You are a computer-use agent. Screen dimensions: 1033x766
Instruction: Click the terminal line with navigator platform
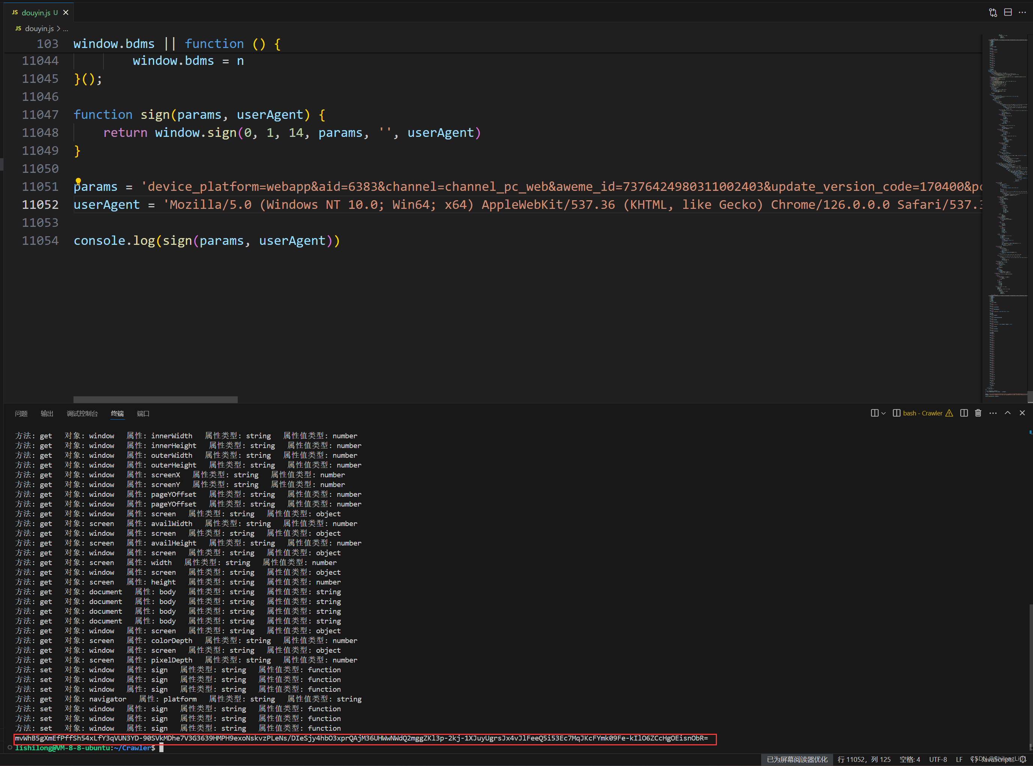pyautogui.click(x=188, y=699)
